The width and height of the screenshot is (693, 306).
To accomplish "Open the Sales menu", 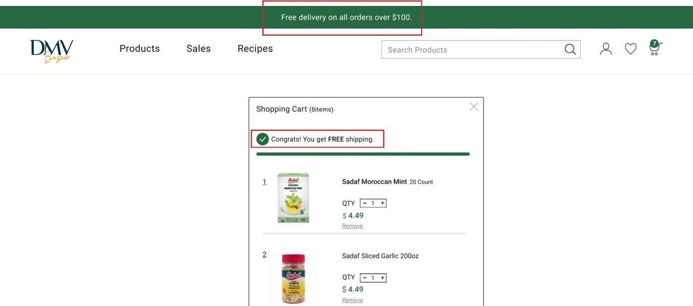I will pyautogui.click(x=198, y=49).
